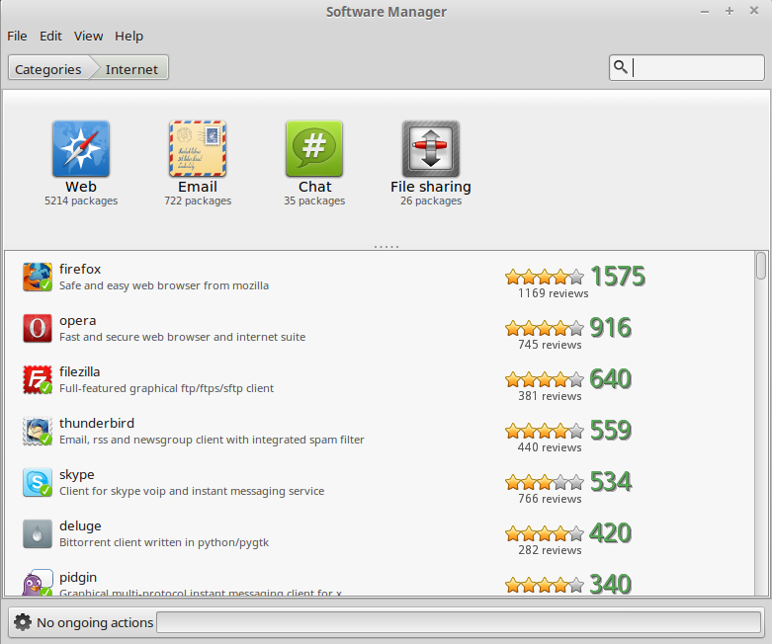Click "26 packages" text
The width and height of the screenshot is (772, 644).
[431, 201]
